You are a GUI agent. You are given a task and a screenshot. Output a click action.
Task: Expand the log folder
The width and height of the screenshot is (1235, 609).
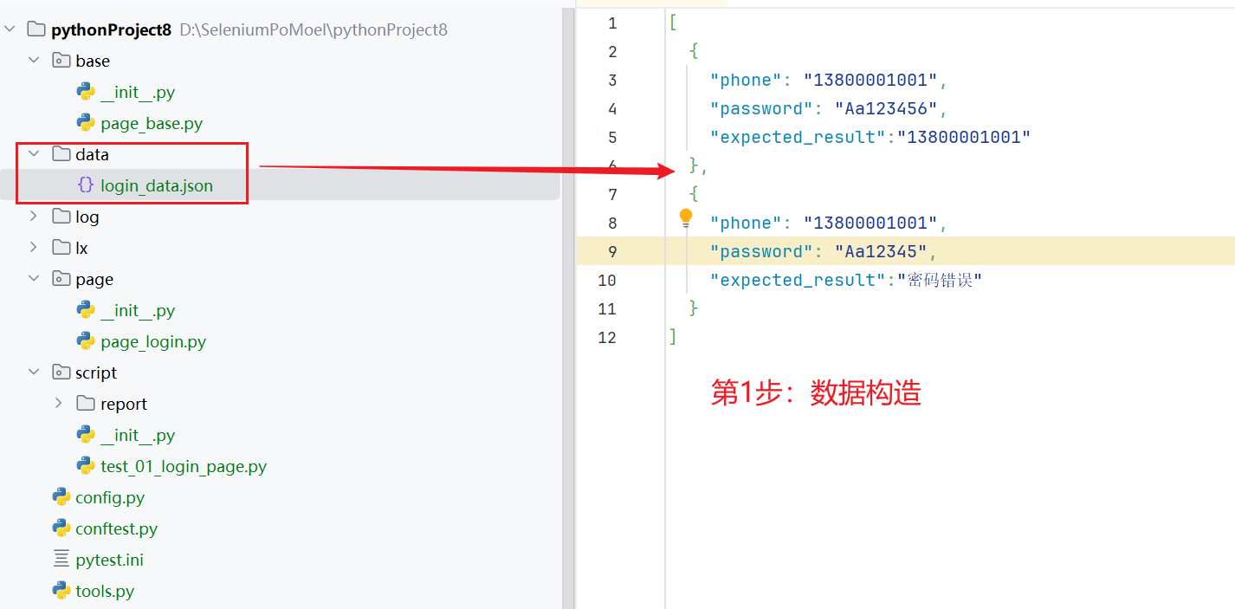34,217
